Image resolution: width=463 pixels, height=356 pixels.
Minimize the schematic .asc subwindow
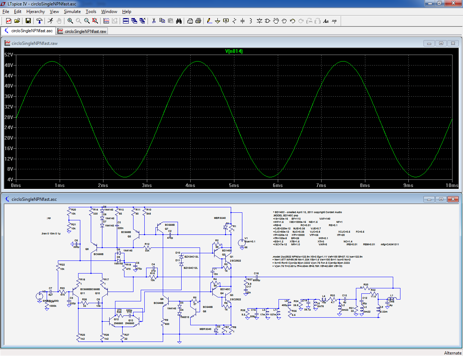point(429,199)
